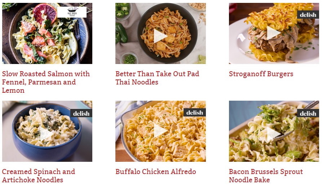The height and width of the screenshot is (192, 322).
Task: Open Better Than Take Out Pad Thai link
Action: point(157,78)
